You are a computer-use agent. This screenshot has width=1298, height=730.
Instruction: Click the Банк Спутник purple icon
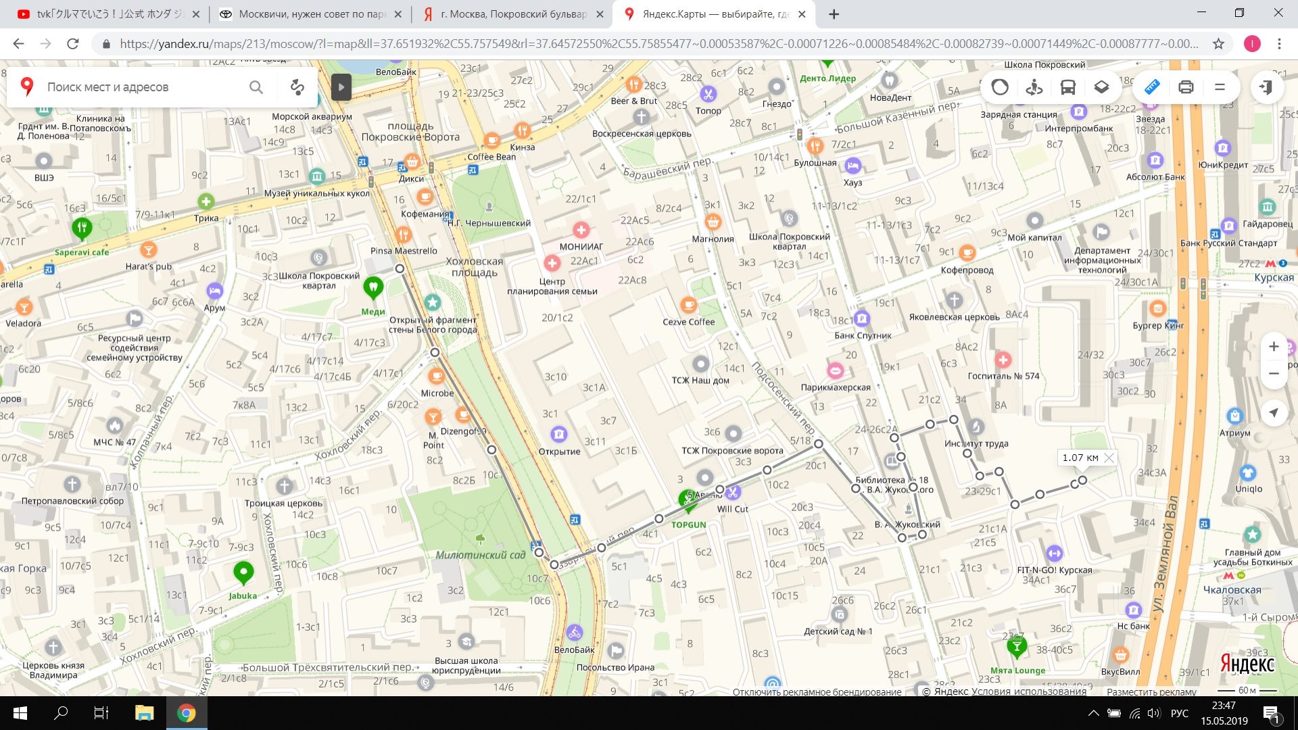(862, 318)
